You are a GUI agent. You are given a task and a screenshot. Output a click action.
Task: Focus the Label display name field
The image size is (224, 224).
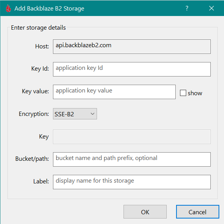coord(132,182)
